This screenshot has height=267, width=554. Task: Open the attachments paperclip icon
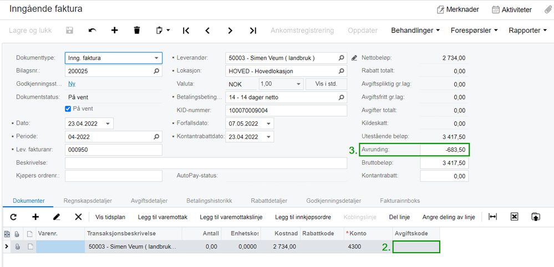548,9
